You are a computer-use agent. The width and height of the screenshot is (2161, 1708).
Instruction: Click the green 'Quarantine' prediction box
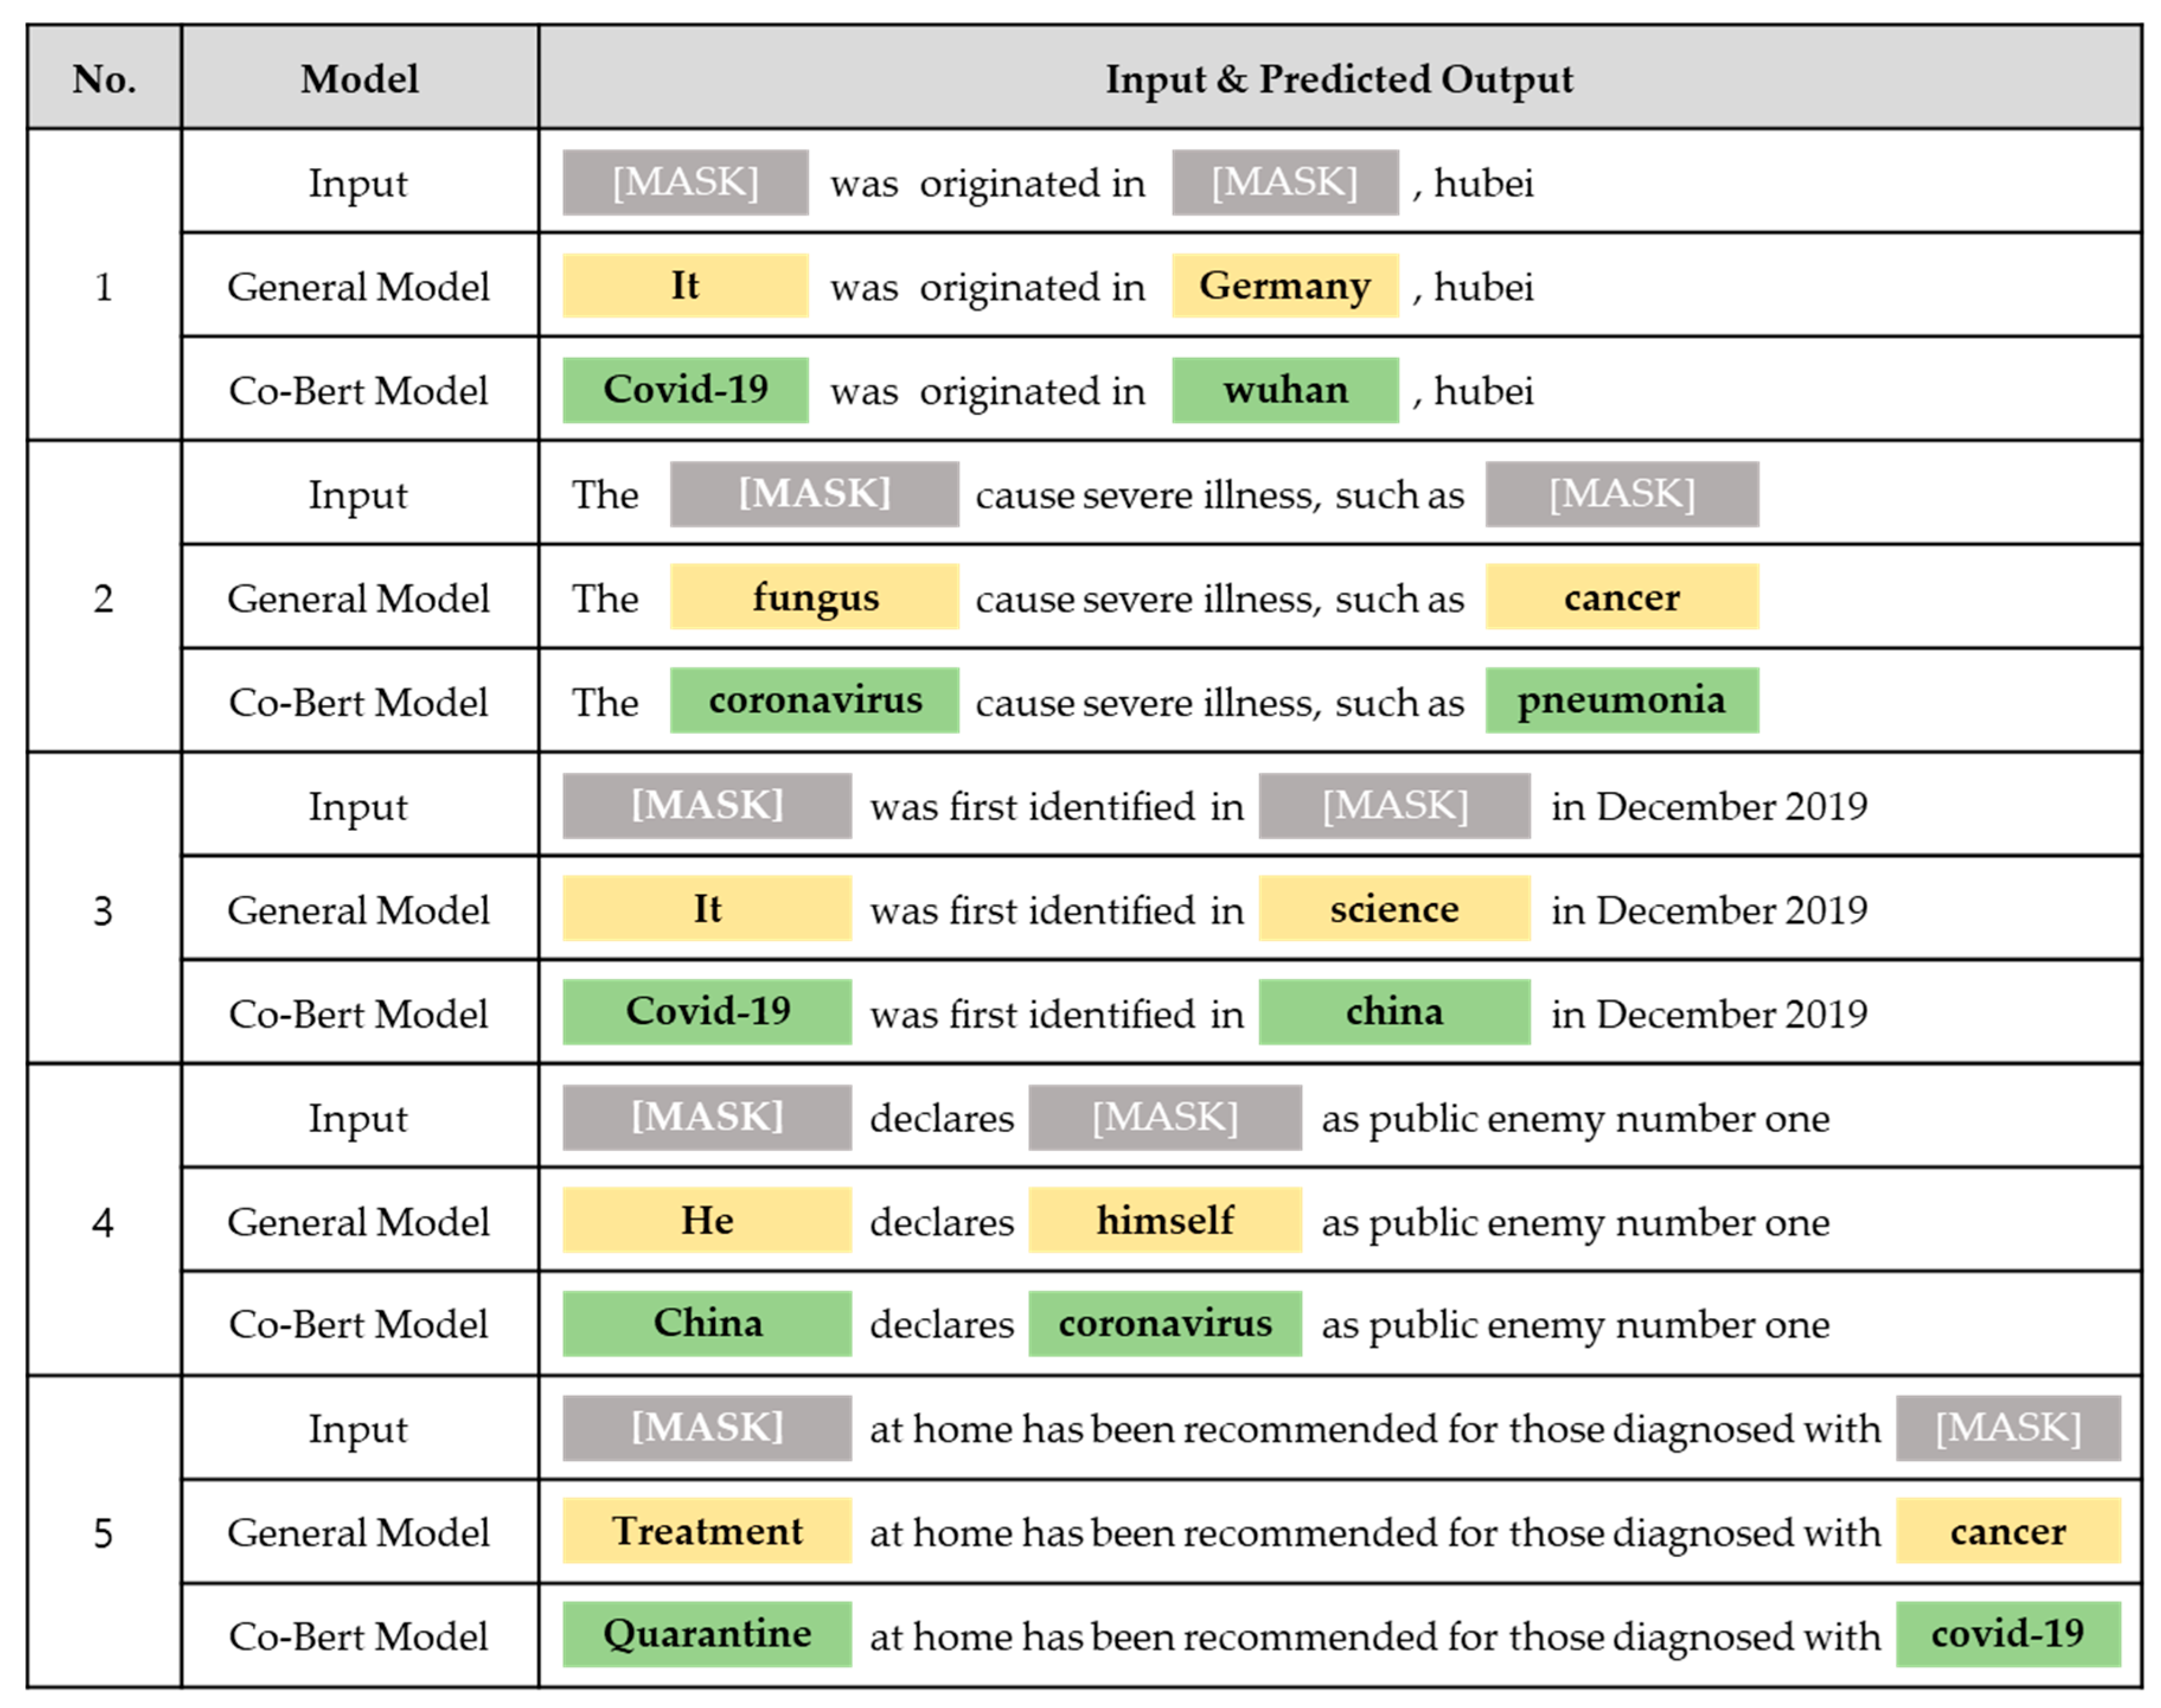(707, 1634)
